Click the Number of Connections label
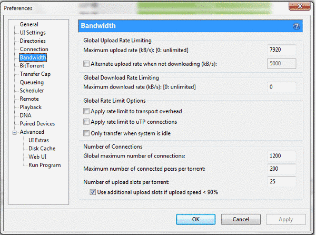Screen dimensions: 316x235 [113, 146]
